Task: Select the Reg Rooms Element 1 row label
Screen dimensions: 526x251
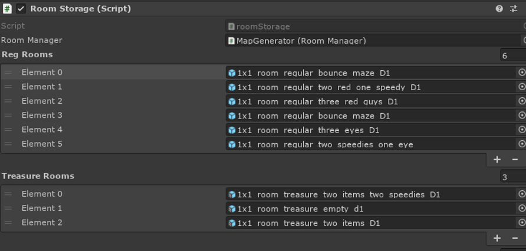Action: click(x=42, y=87)
